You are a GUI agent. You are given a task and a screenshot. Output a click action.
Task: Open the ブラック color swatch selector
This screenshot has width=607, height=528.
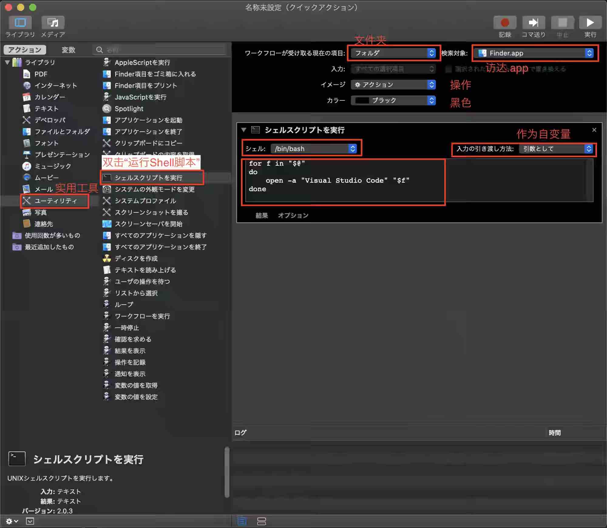click(393, 100)
